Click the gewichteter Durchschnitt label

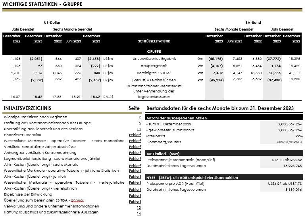(x=170, y=130)
